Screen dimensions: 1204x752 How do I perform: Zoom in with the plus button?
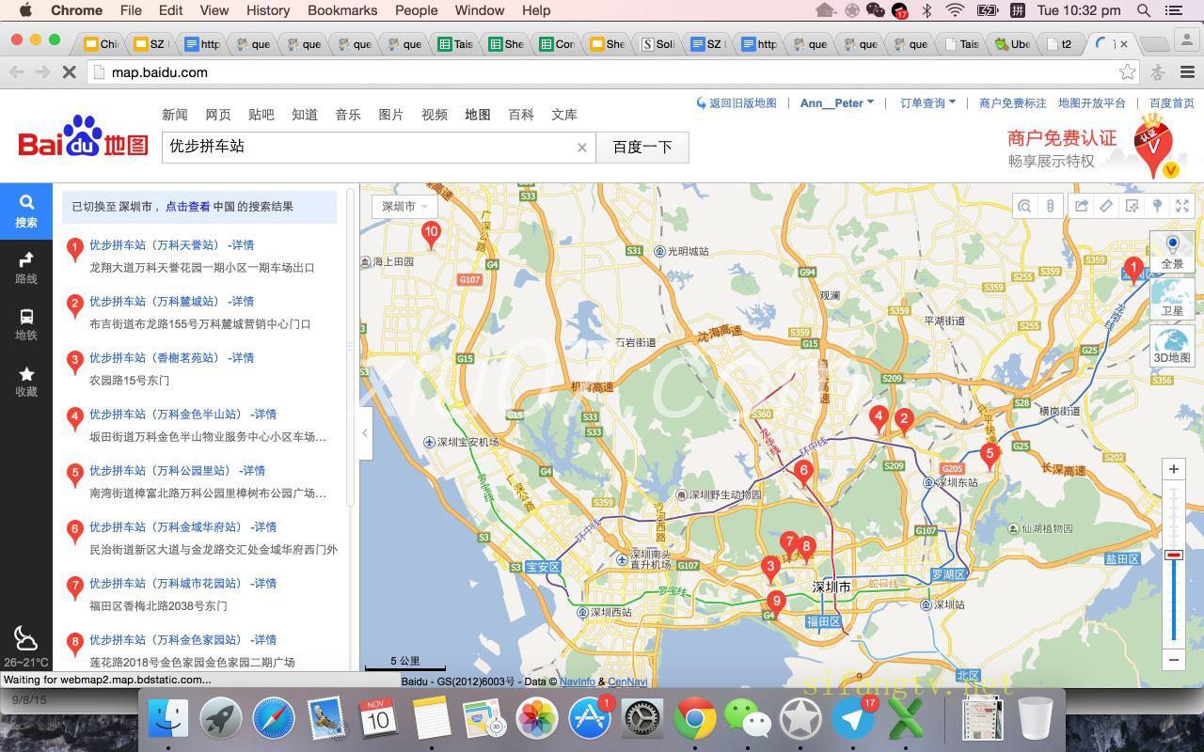click(1173, 469)
